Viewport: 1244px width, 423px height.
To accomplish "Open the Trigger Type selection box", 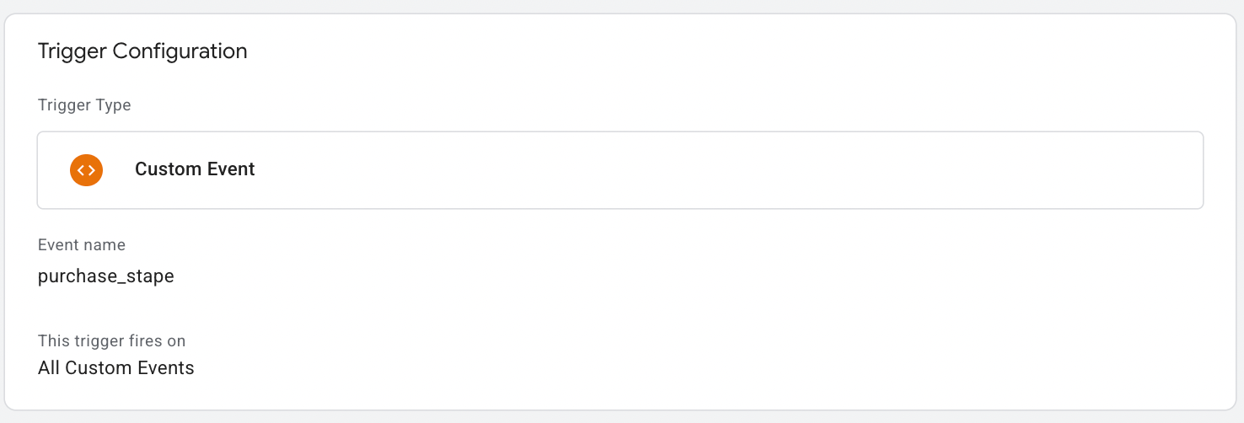I will [620, 169].
